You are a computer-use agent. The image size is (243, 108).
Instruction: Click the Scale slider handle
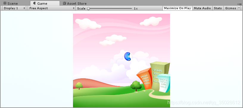(88, 9)
